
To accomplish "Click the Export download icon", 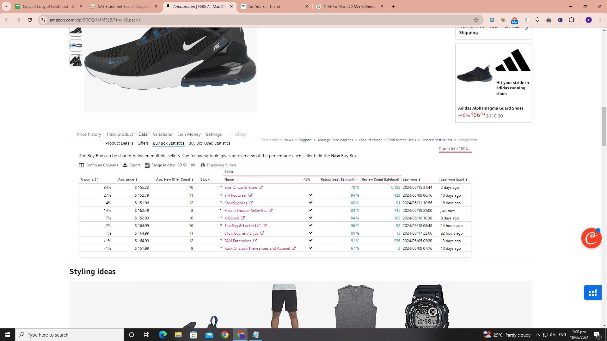I will pyautogui.click(x=126, y=165).
